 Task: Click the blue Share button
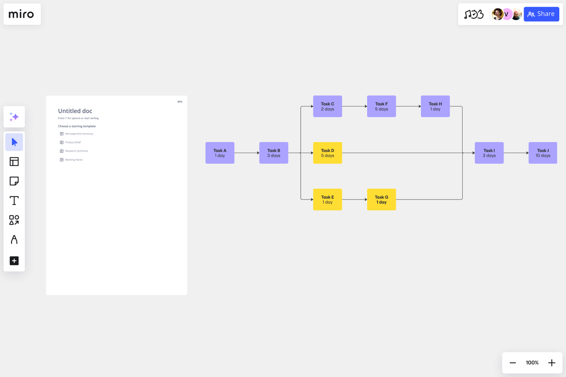tap(541, 14)
